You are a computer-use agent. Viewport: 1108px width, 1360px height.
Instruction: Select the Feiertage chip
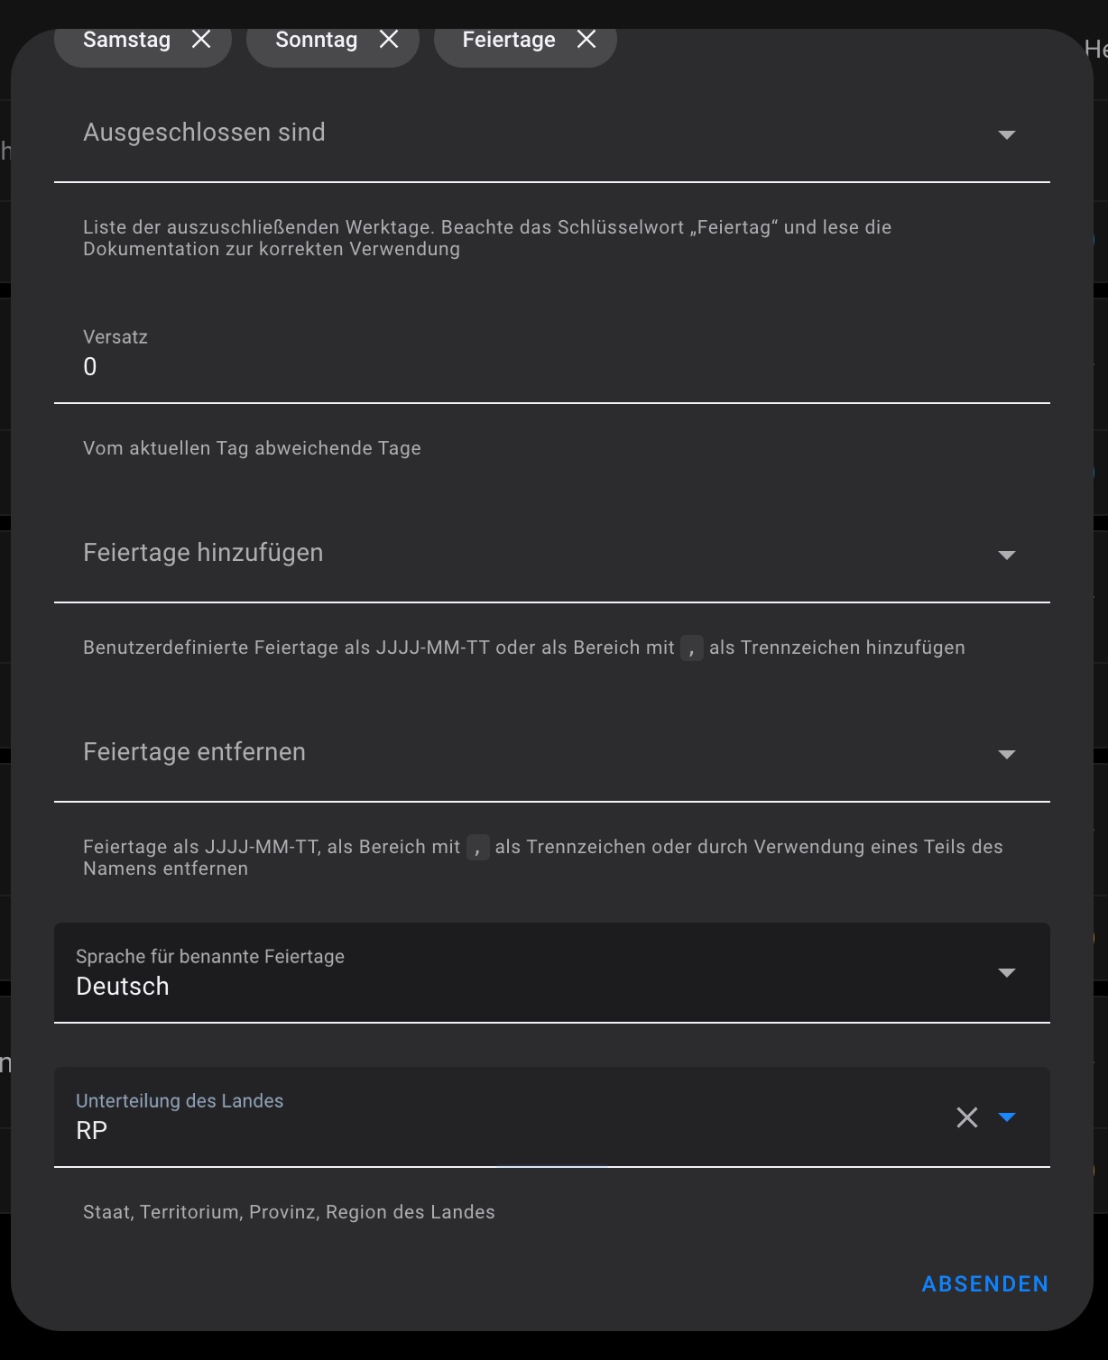(508, 40)
